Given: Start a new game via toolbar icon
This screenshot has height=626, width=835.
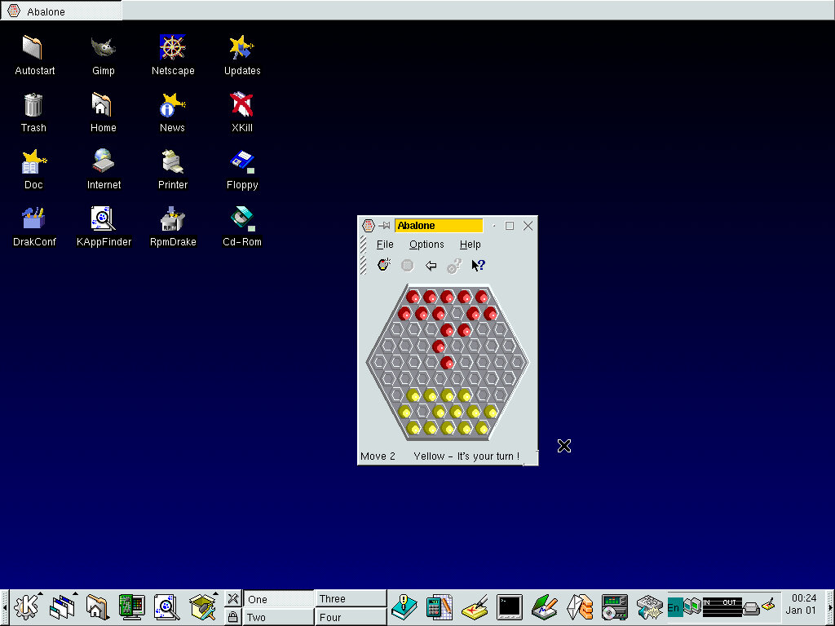Looking at the screenshot, I should [x=384, y=265].
